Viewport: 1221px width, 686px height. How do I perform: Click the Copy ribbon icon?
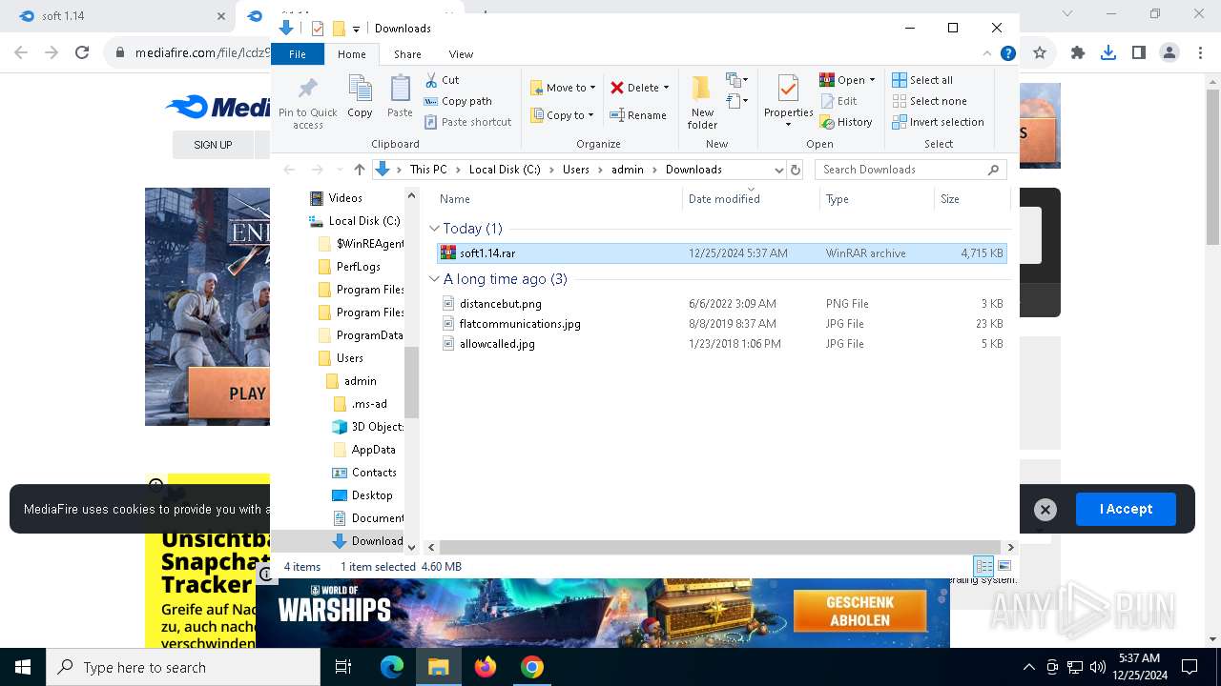360,97
